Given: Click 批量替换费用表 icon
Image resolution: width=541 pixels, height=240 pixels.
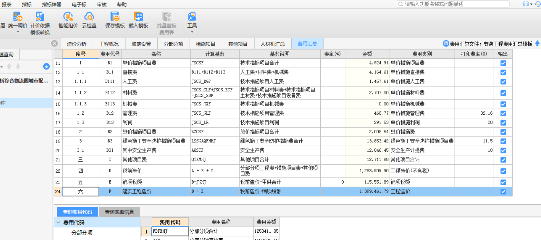Looking at the screenshot, I should (166, 16).
